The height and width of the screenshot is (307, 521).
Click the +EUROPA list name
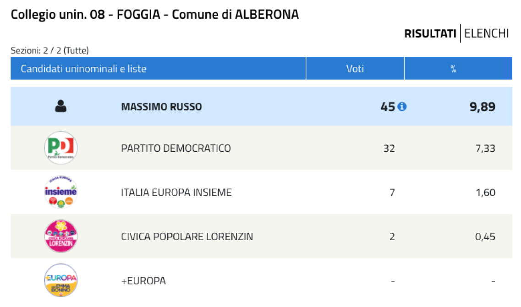click(x=143, y=281)
